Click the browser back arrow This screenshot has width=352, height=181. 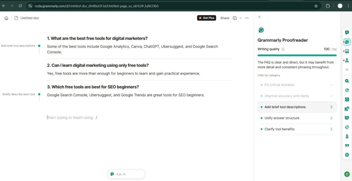(x=3, y=6)
